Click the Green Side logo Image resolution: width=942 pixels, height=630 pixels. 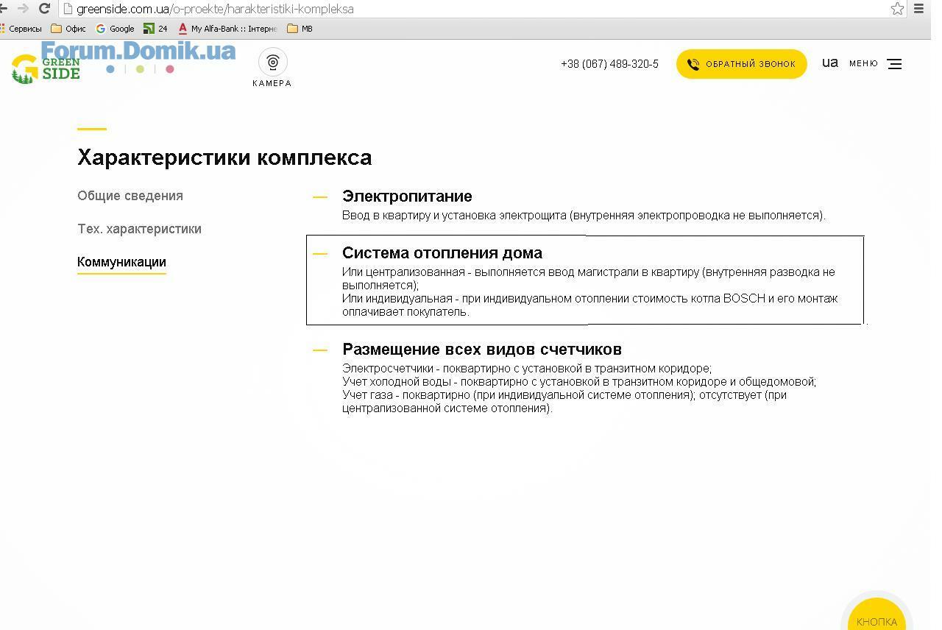click(46, 68)
